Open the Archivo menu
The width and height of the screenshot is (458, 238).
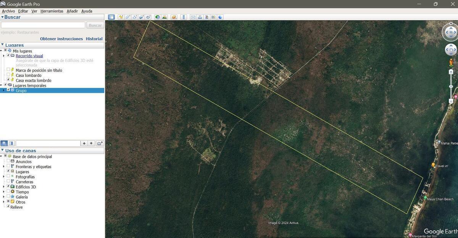click(8, 11)
